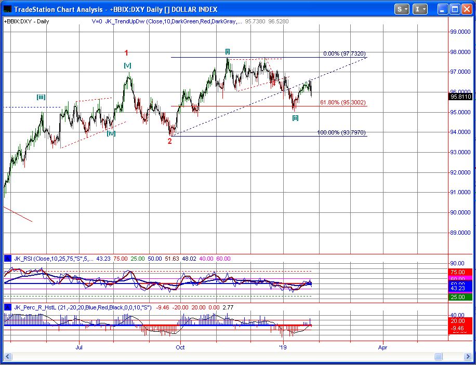Click the red 75.00 RSI axis marker
The image size is (476, 365).
coord(460,272)
